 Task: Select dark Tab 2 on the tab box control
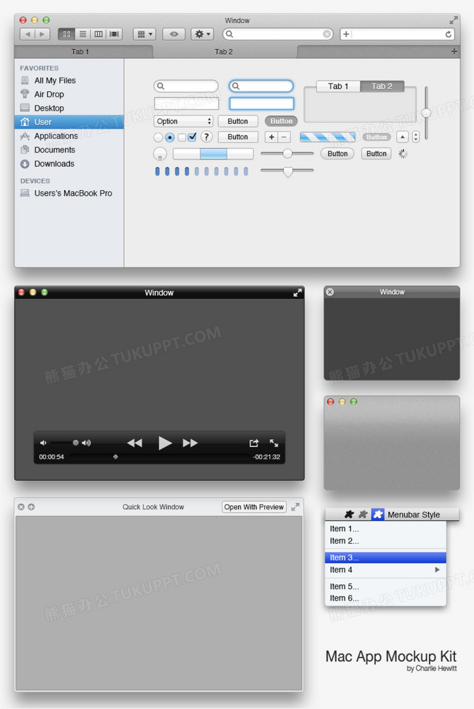tap(382, 86)
